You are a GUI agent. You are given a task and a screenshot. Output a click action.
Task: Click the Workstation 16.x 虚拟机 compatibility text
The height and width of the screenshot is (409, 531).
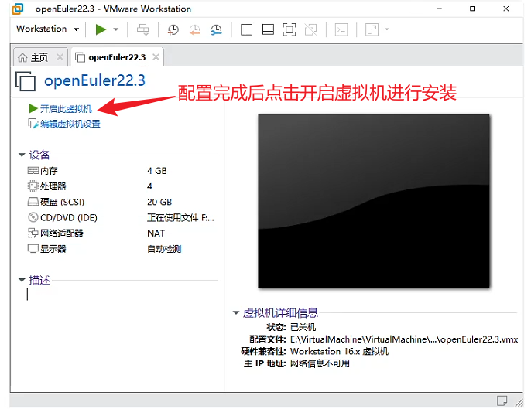tap(339, 352)
